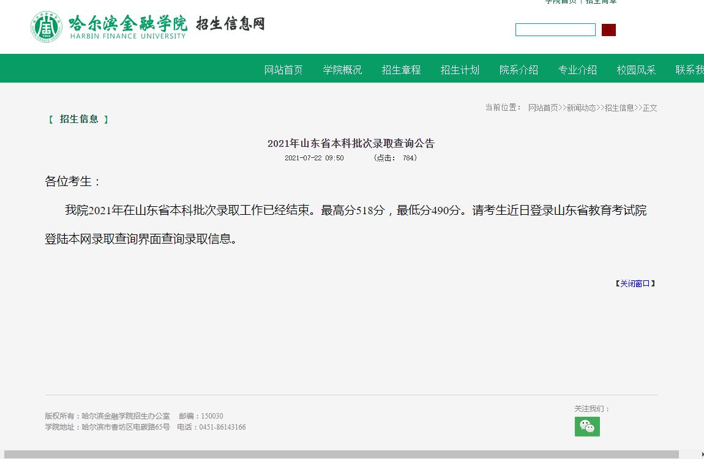Focus the site search input box
Screen dimensions: 704x459
point(555,29)
